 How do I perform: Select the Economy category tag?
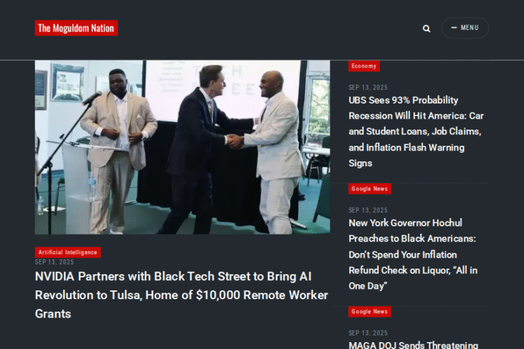[364, 66]
